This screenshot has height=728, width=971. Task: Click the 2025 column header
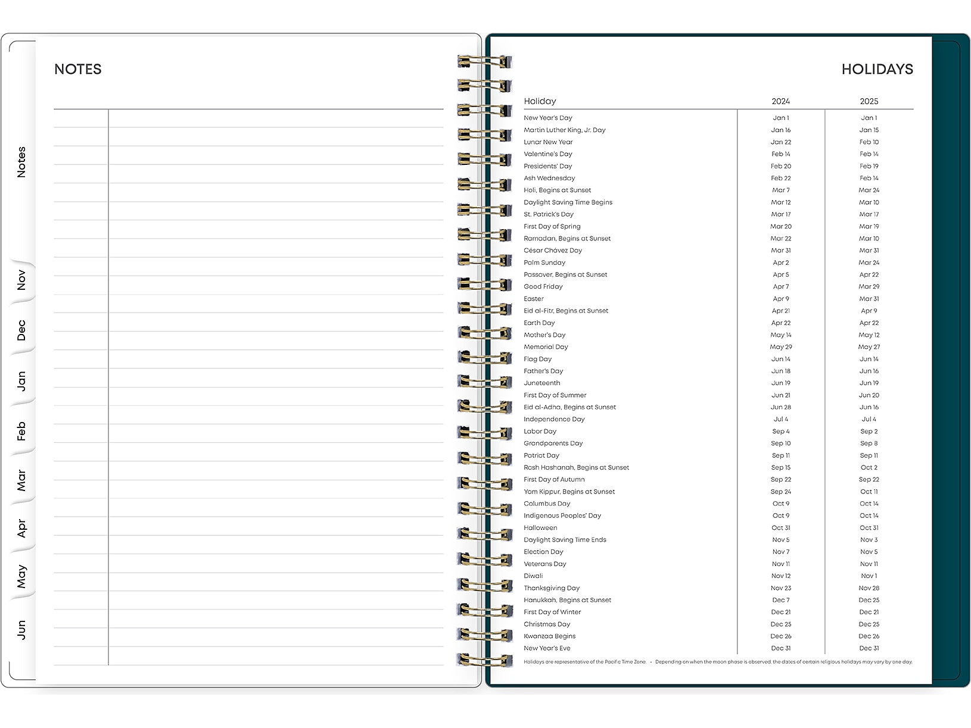tap(869, 101)
